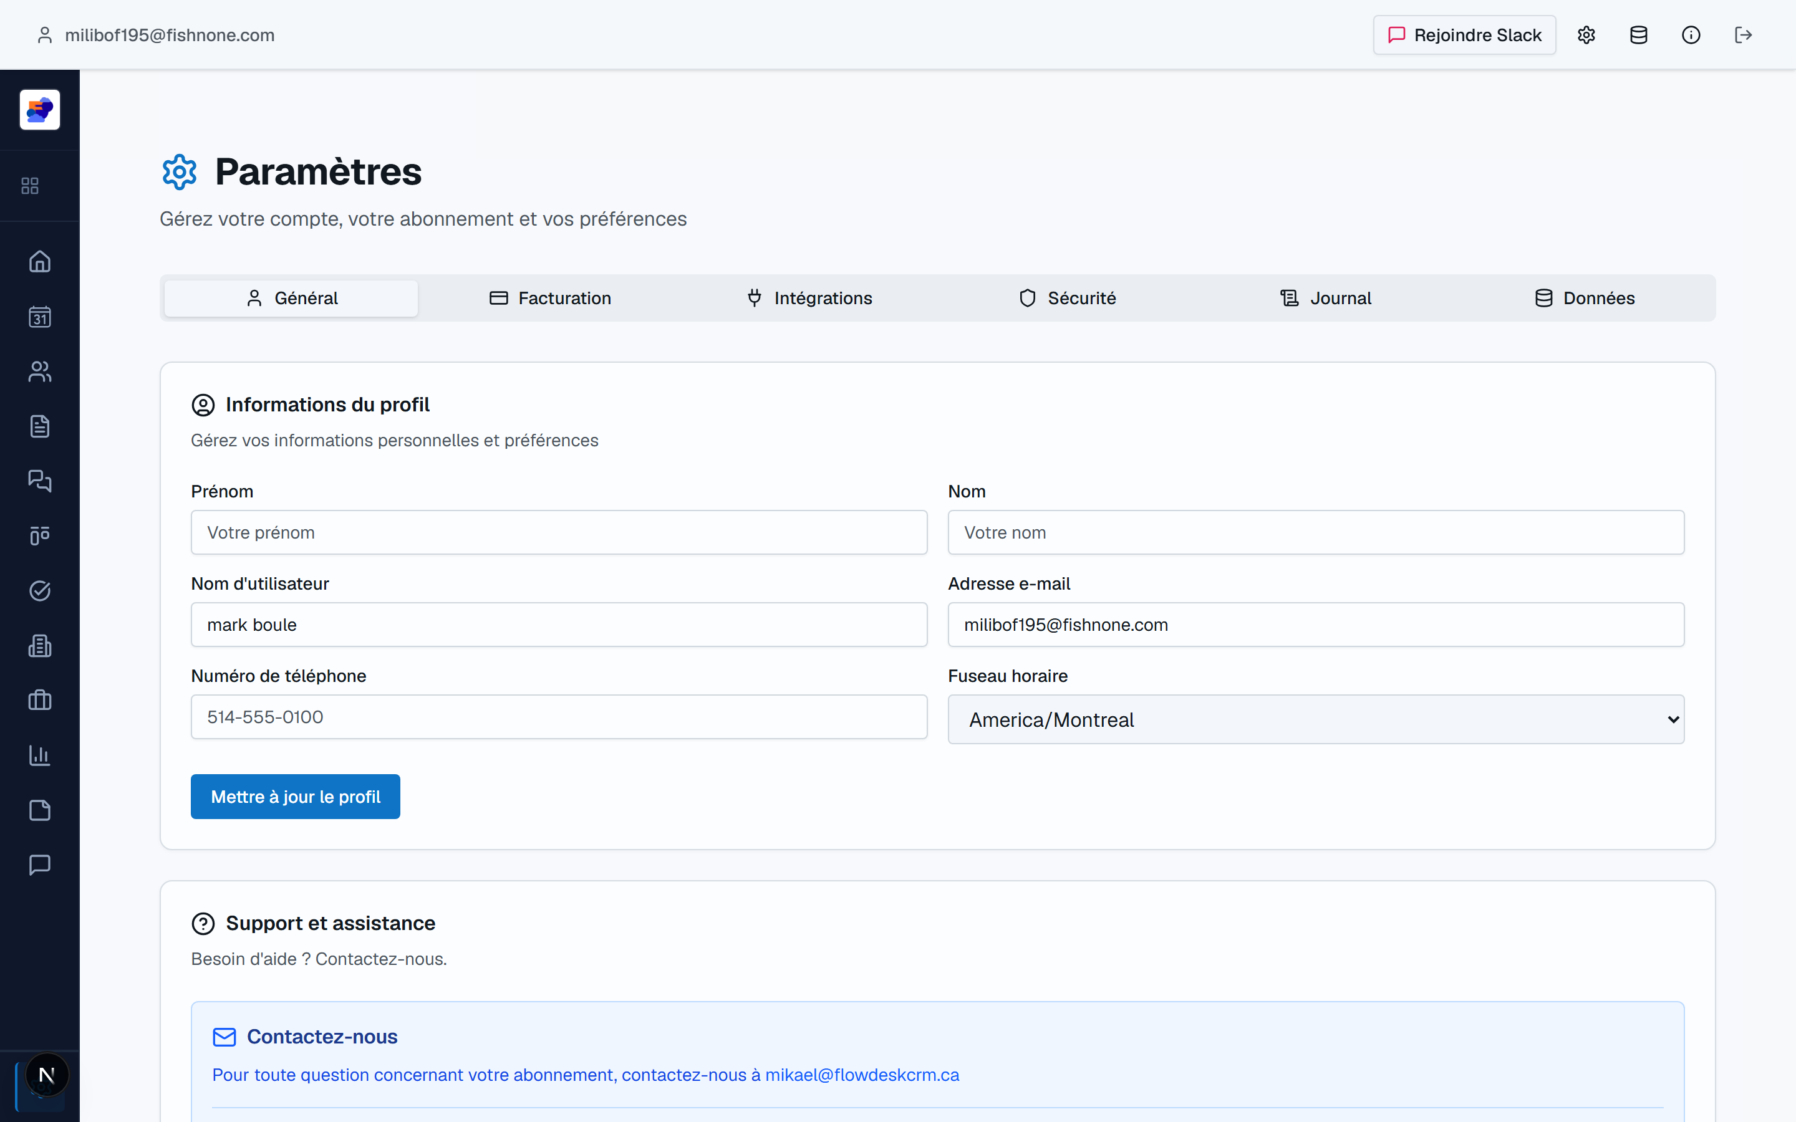Click the "Paramètres" page heading

tap(319, 172)
